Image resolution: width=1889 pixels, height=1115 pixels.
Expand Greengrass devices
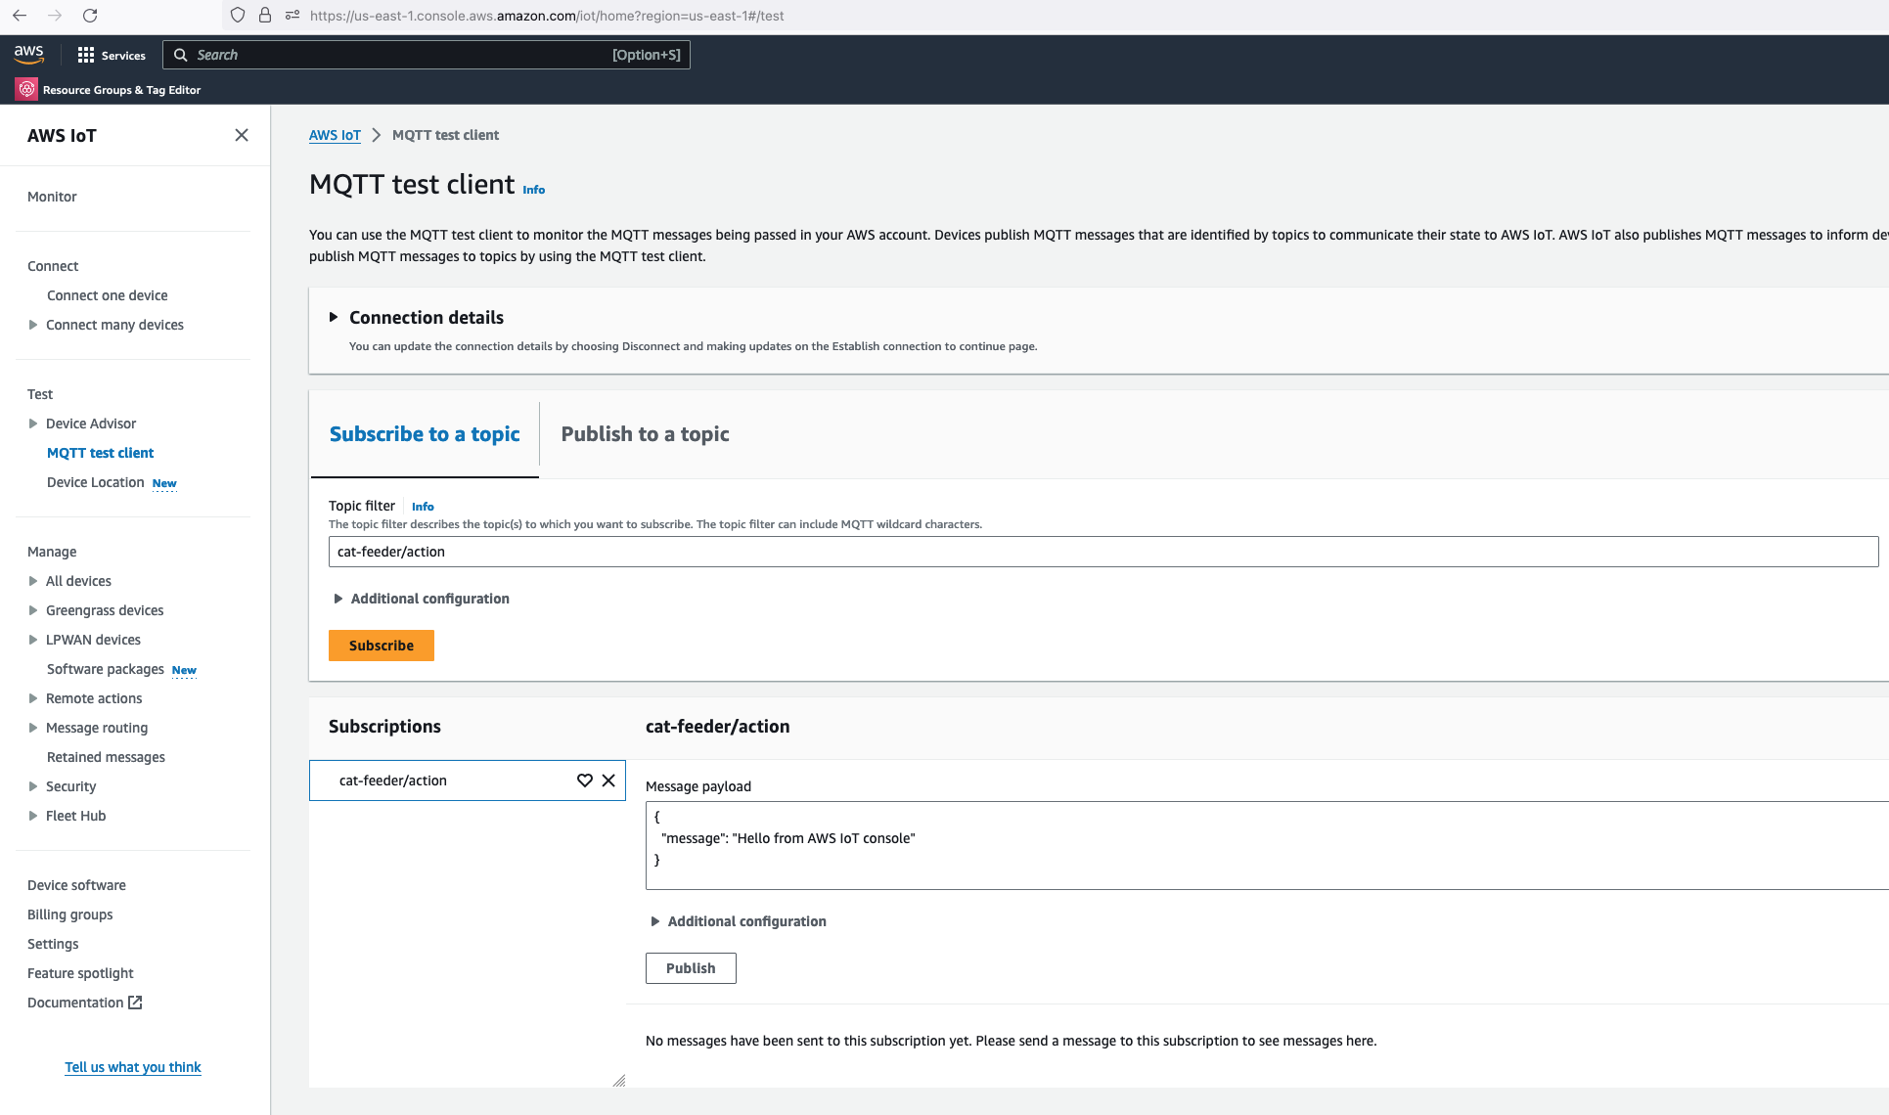[33, 610]
